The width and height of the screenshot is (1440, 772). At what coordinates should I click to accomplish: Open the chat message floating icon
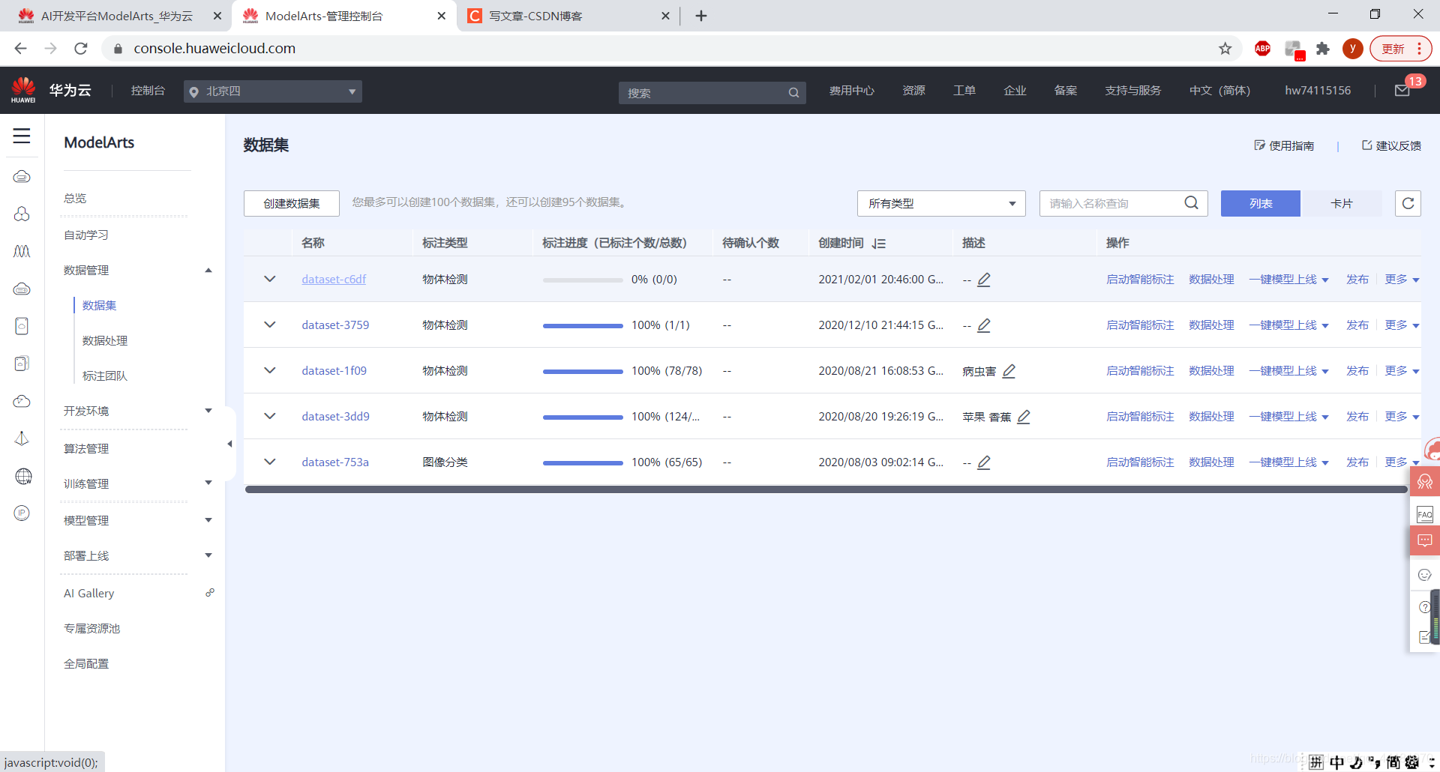click(1425, 540)
